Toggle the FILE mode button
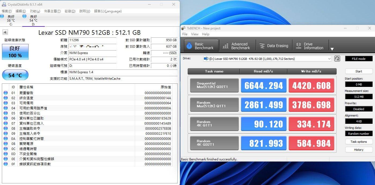375x185 pixels. pos(359,59)
